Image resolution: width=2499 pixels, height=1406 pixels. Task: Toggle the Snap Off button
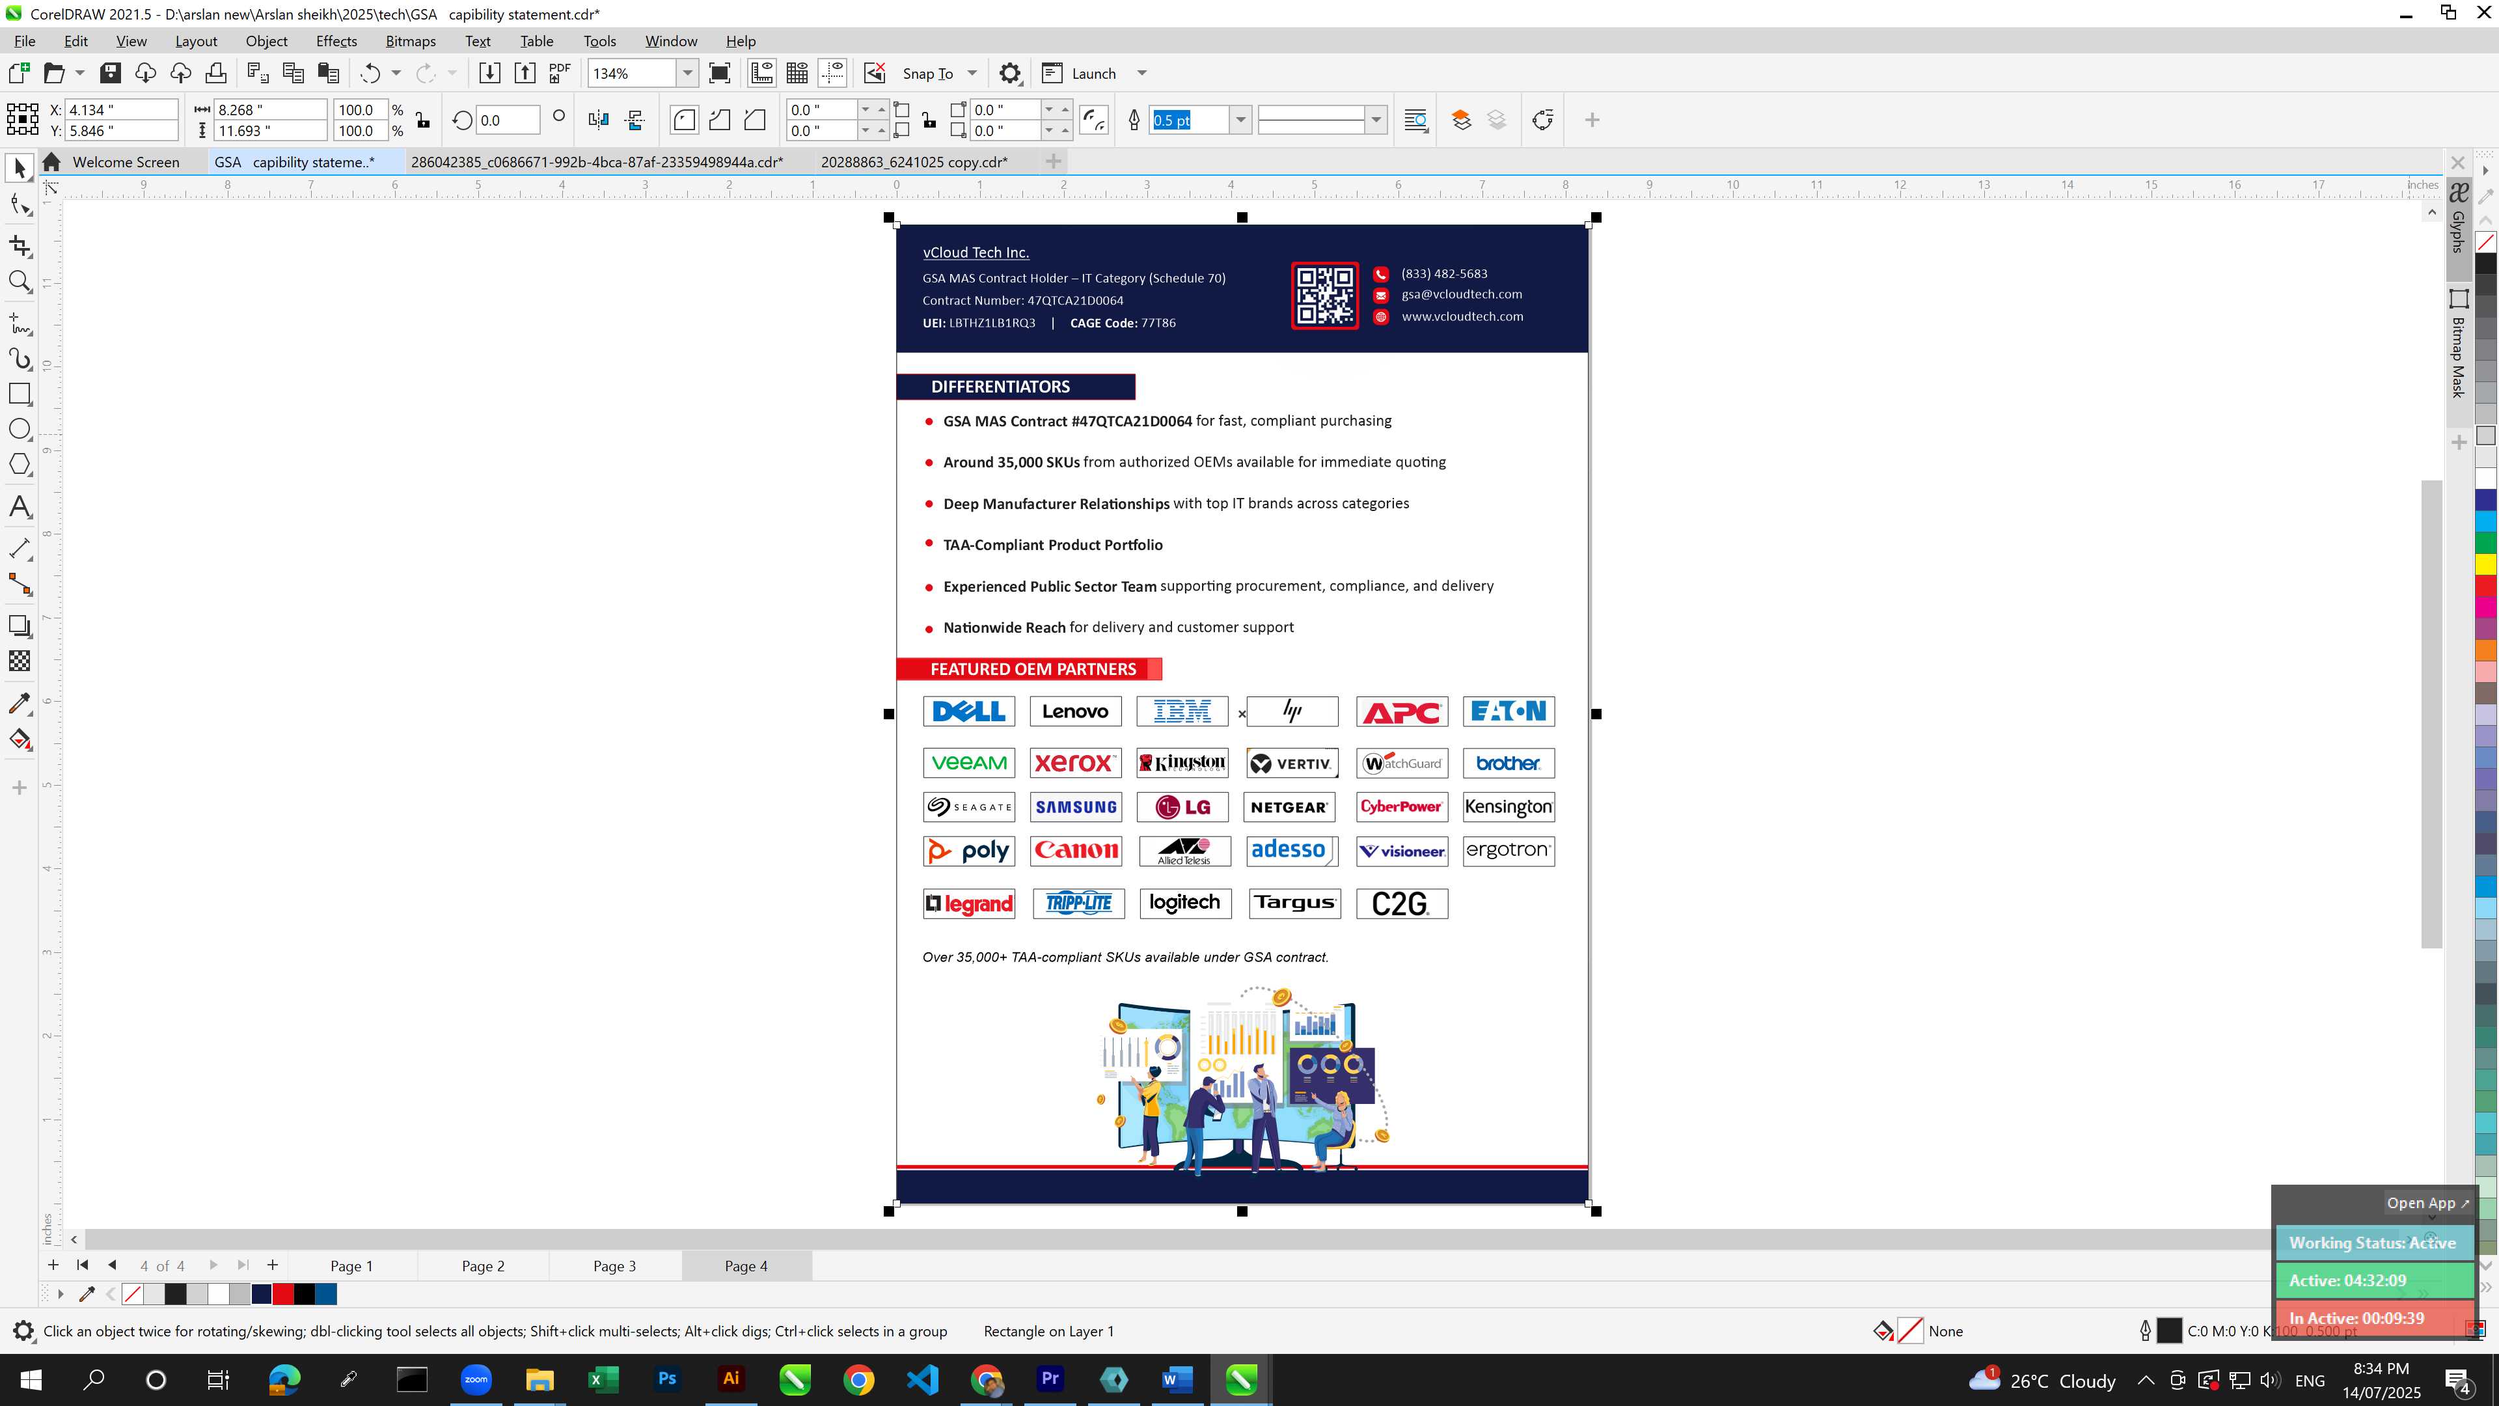pyautogui.click(x=874, y=74)
